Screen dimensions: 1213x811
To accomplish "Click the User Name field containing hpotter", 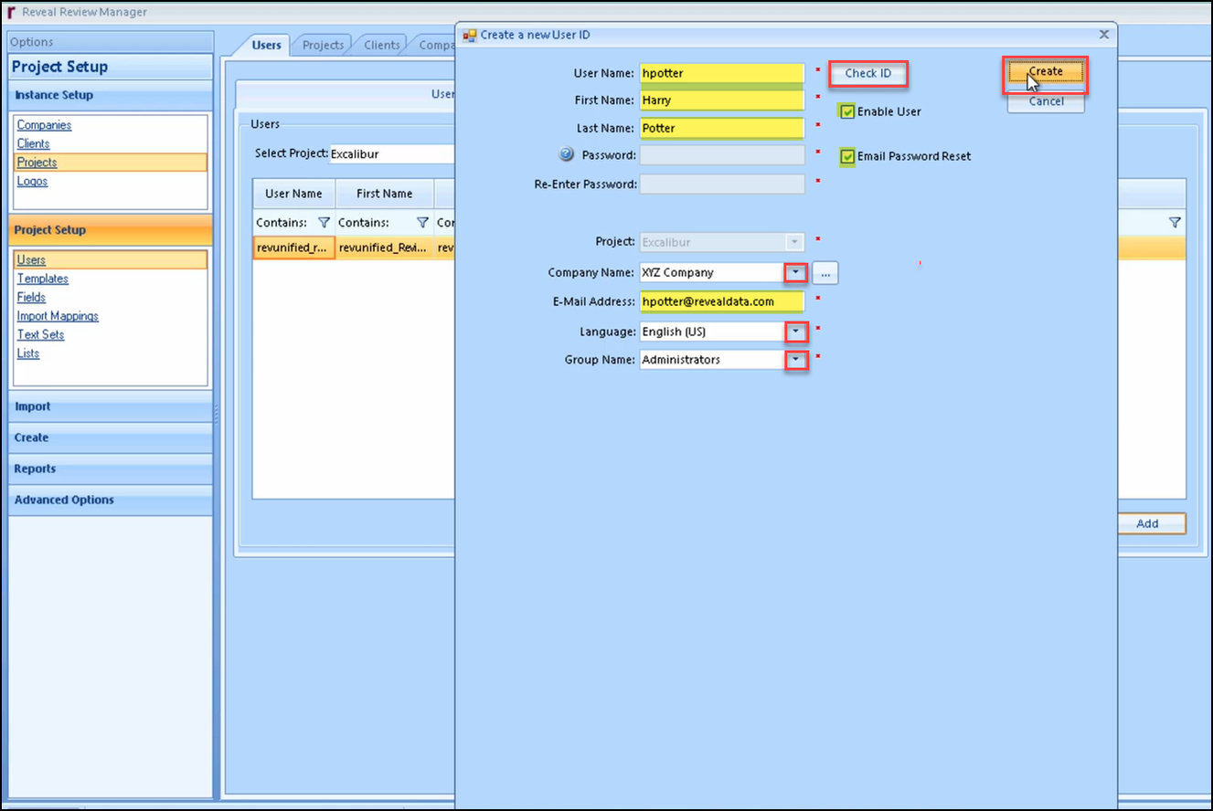I will click(722, 73).
